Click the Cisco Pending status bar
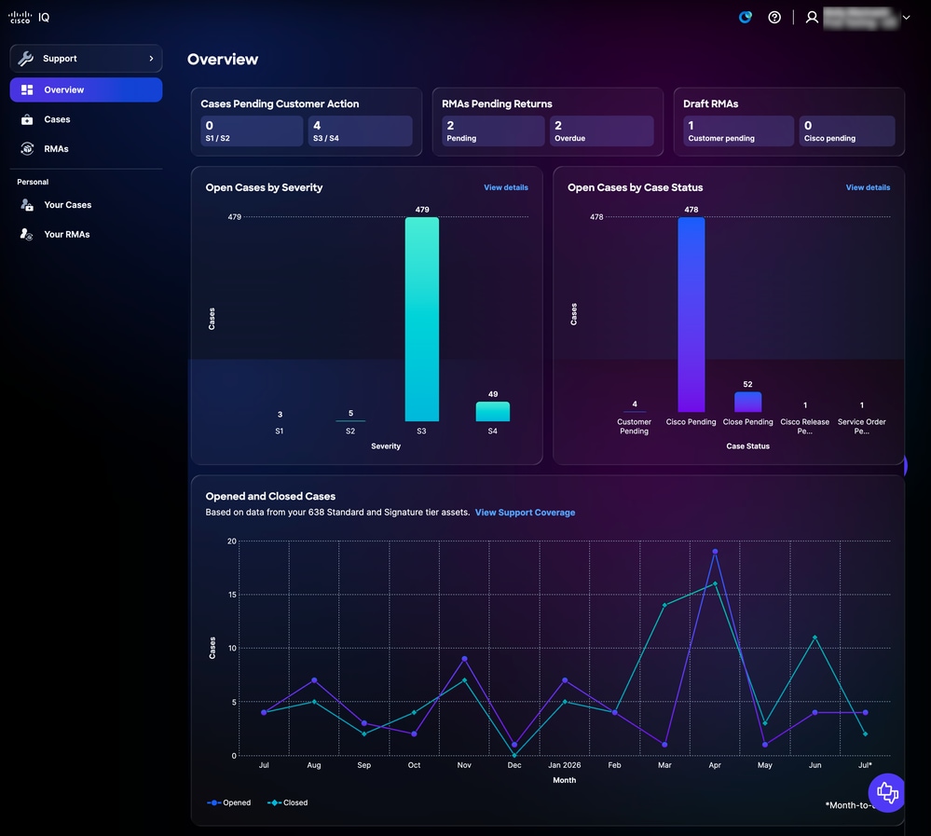This screenshot has height=836, width=931. (x=691, y=315)
